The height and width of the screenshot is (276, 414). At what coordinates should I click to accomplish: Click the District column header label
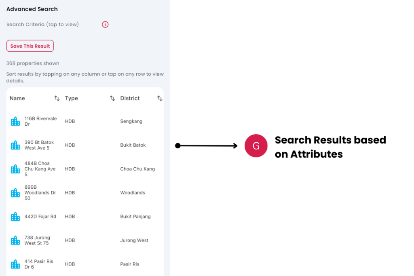130,99
